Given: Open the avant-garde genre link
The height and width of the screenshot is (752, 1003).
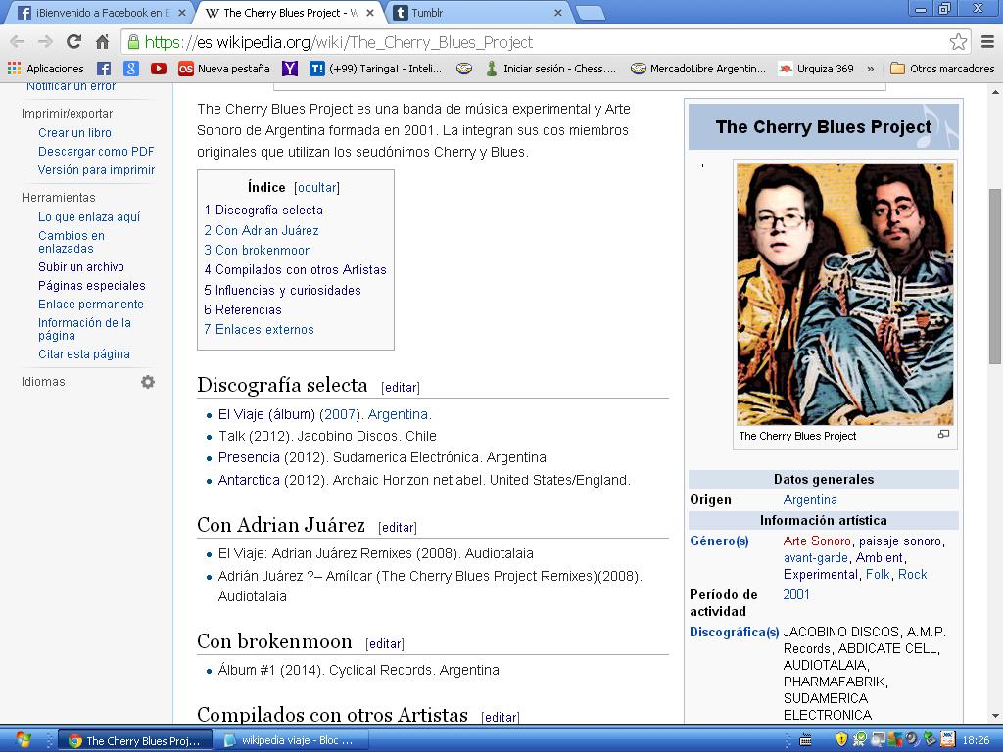Looking at the screenshot, I should point(816,557).
